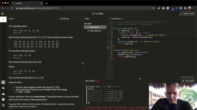Viewport: 197px width, 110px height.
Task: Open the JavaScript language dropdown
Action: [x=70, y=19]
